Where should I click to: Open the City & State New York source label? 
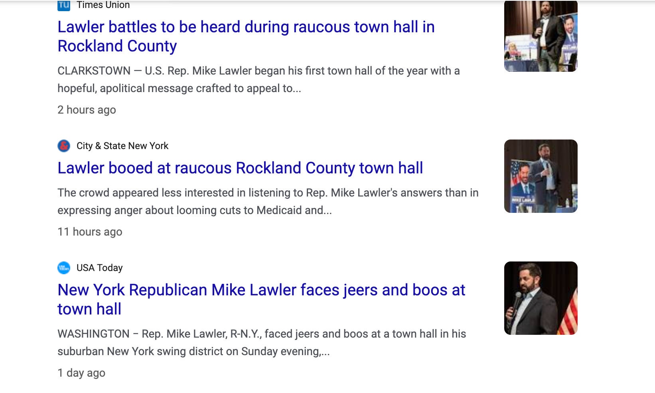(122, 146)
